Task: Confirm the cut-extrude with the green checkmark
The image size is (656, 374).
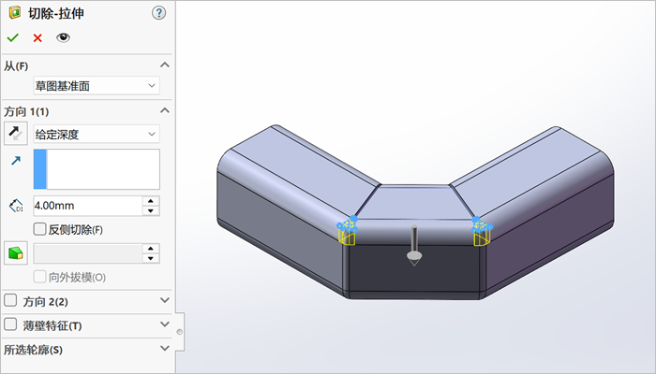Action: [13, 38]
